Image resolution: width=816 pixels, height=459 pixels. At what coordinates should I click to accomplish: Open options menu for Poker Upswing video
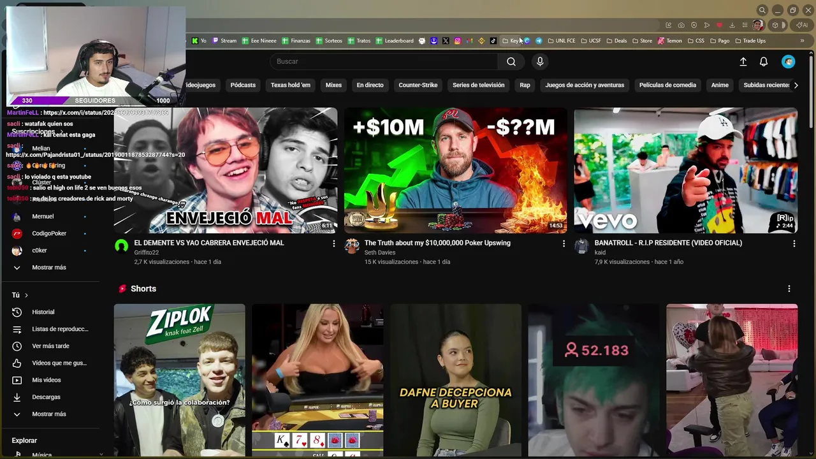tap(564, 244)
